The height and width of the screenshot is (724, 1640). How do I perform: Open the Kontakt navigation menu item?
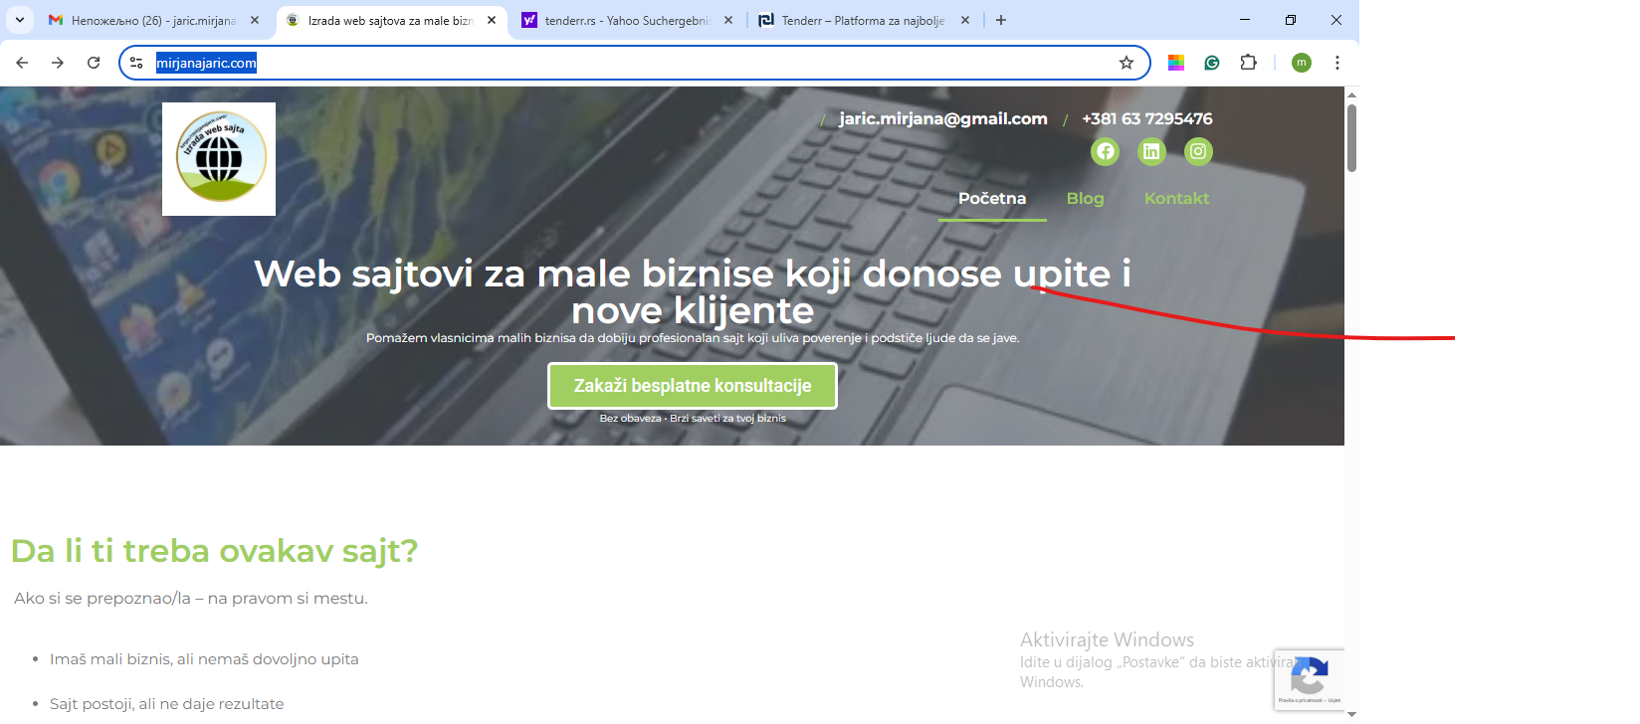coord(1176,198)
